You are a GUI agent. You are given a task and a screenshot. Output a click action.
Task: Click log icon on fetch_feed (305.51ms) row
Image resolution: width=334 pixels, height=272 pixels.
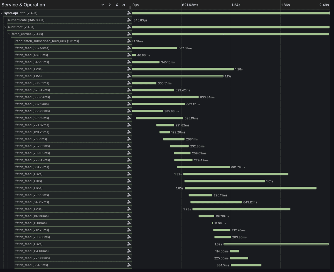pos(129,83)
